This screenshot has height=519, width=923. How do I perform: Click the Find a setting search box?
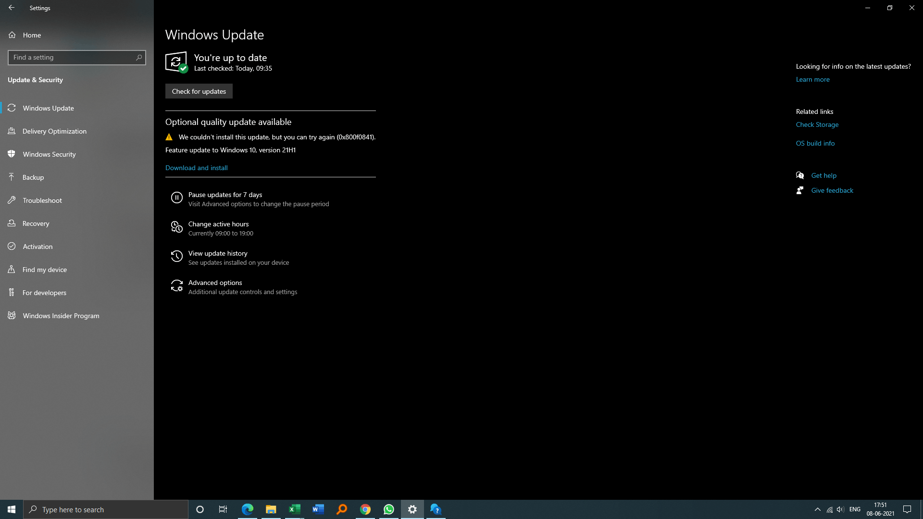point(77,57)
